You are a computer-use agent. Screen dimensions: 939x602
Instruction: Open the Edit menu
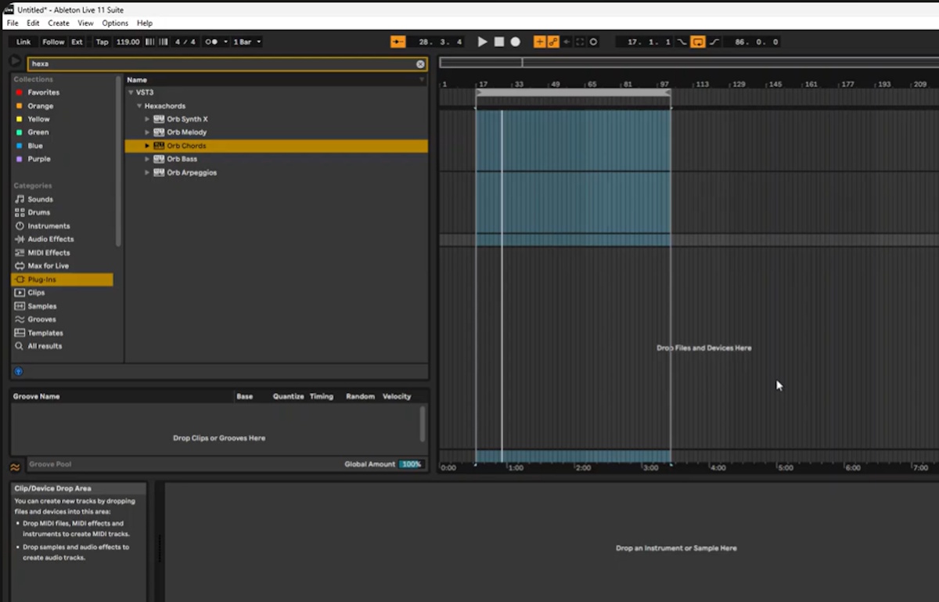[33, 23]
